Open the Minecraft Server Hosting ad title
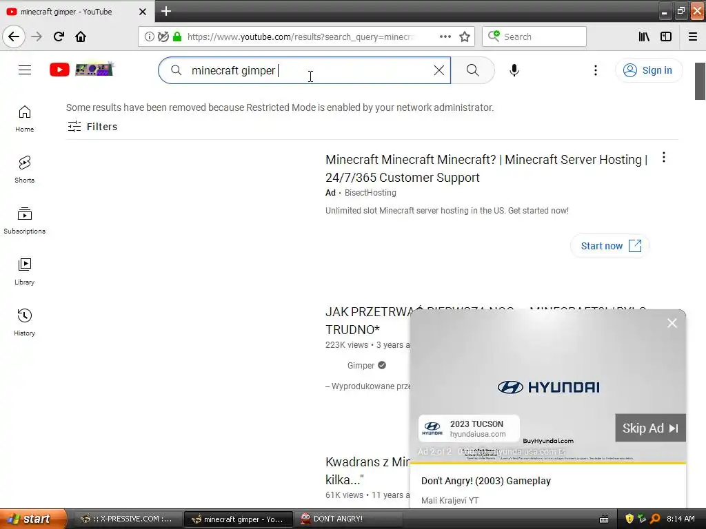This screenshot has width=706, height=529. 487,168
